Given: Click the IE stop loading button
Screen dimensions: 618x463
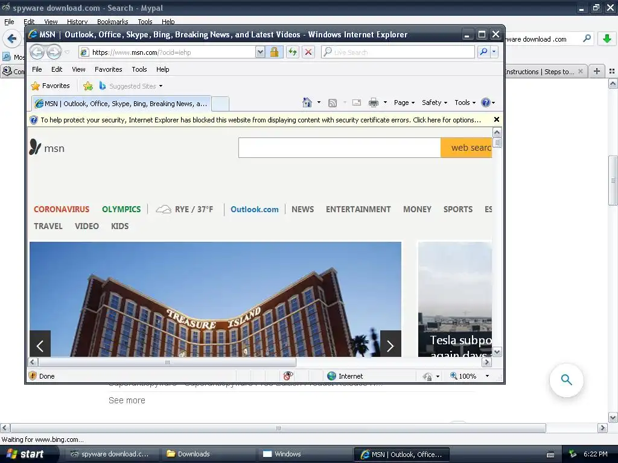Looking at the screenshot, I should coord(308,52).
